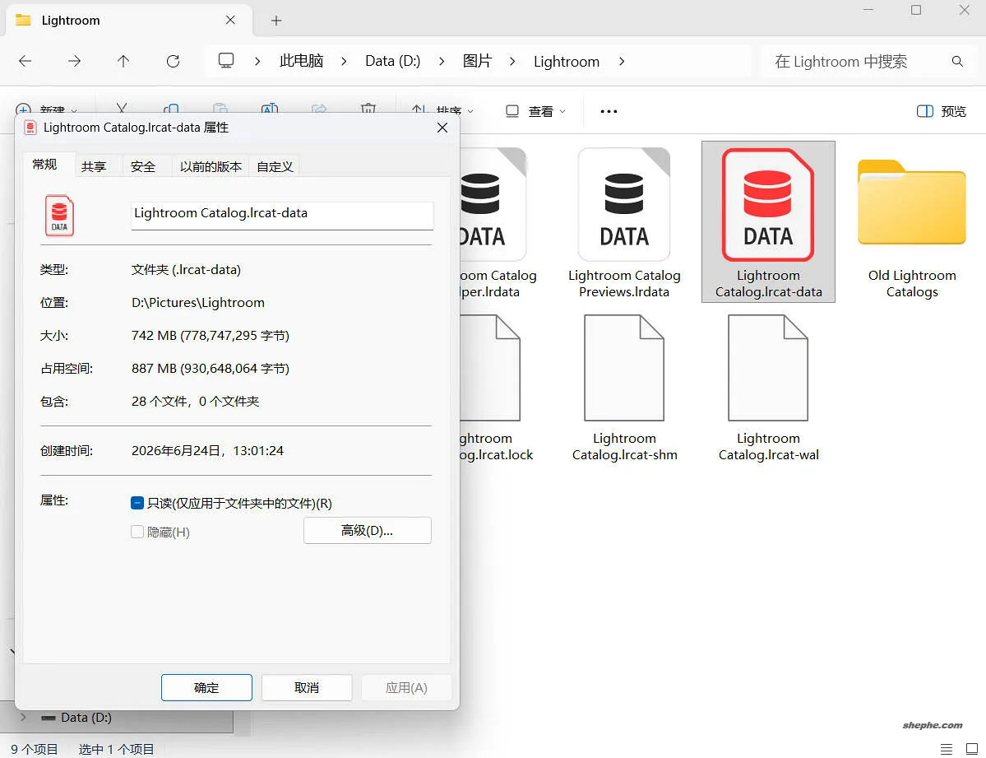
Task: Click the type value 文件夹 (.lrcat-data)
Action: (x=186, y=270)
